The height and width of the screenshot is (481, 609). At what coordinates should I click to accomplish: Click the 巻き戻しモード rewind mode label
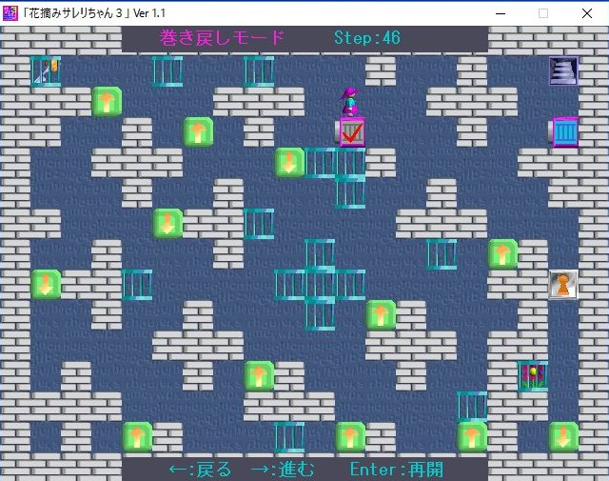point(223,38)
